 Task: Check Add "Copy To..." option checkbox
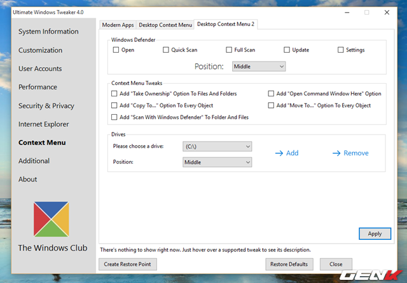[114, 105]
